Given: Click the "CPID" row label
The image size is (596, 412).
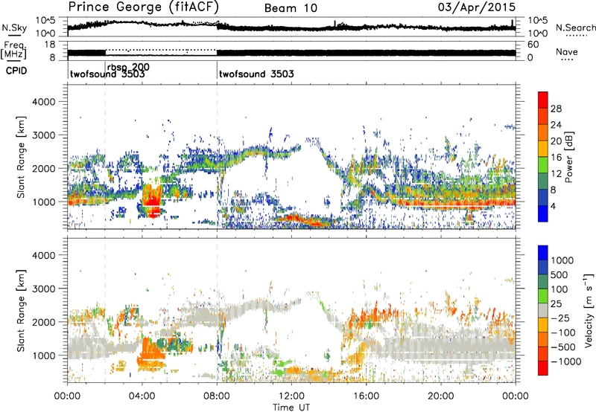Looking at the screenshot, I should point(16,71).
